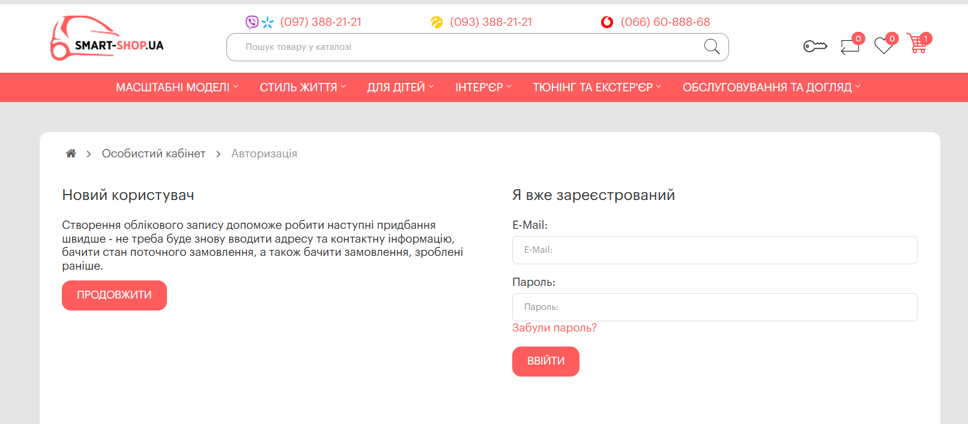The height and width of the screenshot is (424, 968).
Task: Focus the Пароль password field
Action: [714, 307]
